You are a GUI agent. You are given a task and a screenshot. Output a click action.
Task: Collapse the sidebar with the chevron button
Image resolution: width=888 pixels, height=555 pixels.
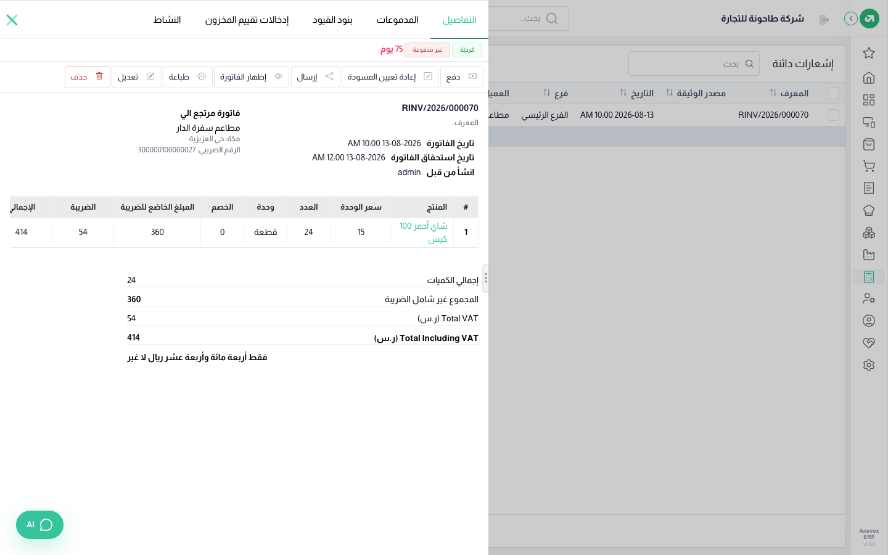point(851,18)
